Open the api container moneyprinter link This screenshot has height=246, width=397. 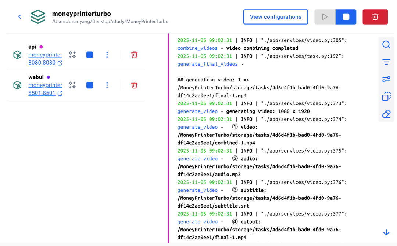(x=45, y=55)
